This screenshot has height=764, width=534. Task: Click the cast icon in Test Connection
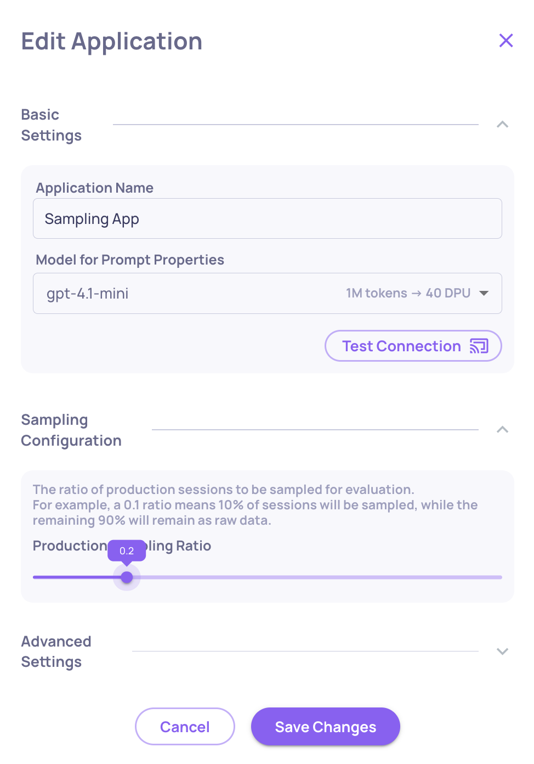(479, 346)
